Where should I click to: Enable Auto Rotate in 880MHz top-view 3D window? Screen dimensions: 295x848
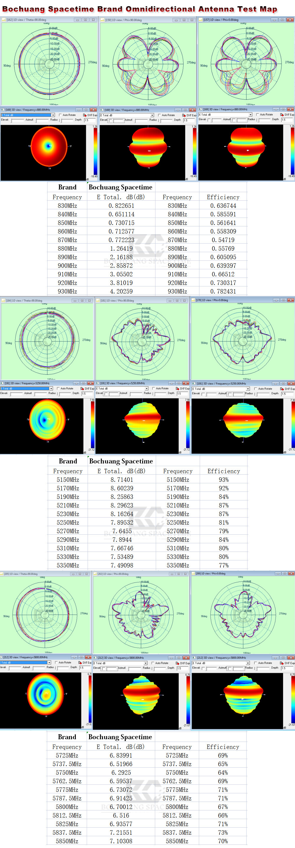(x=60, y=115)
